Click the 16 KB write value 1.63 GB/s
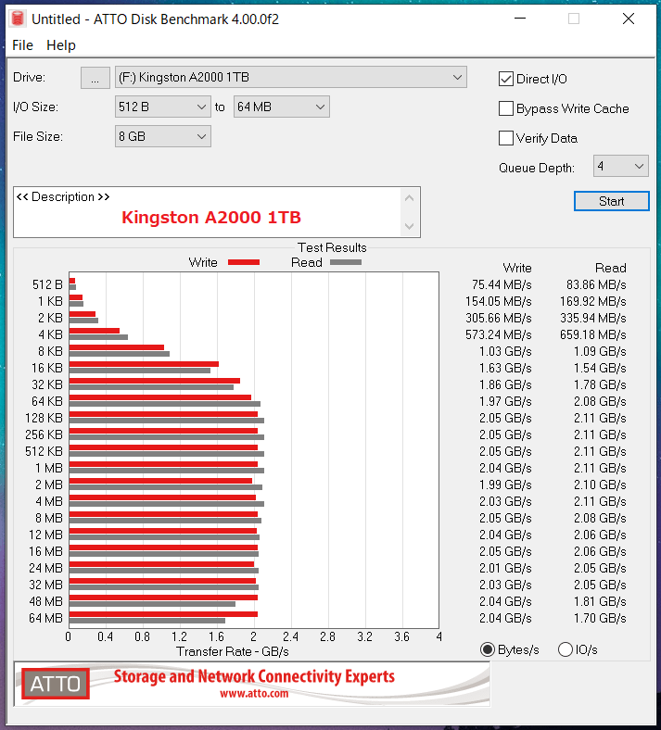Image resolution: width=661 pixels, height=730 pixels. click(x=505, y=369)
